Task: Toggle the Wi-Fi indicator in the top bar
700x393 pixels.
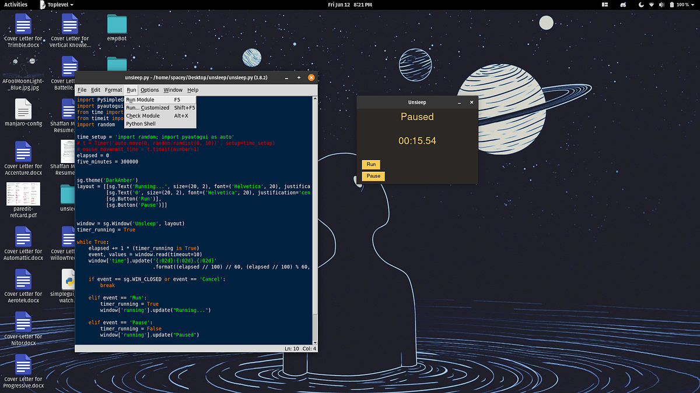Action: tap(652, 5)
